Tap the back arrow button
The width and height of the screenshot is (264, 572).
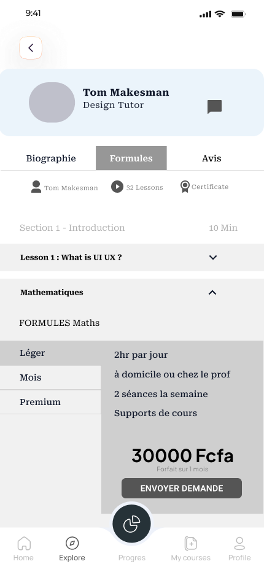[x=31, y=48]
